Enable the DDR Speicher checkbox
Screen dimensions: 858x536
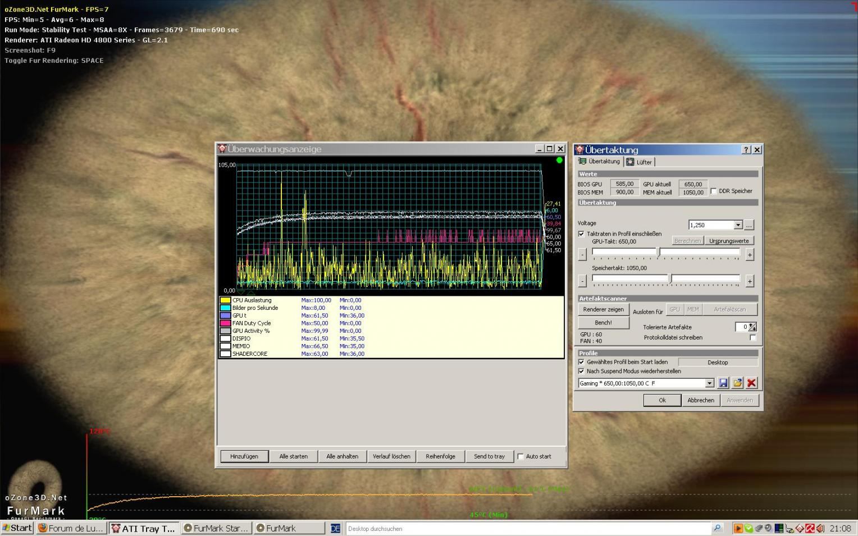coord(714,191)
